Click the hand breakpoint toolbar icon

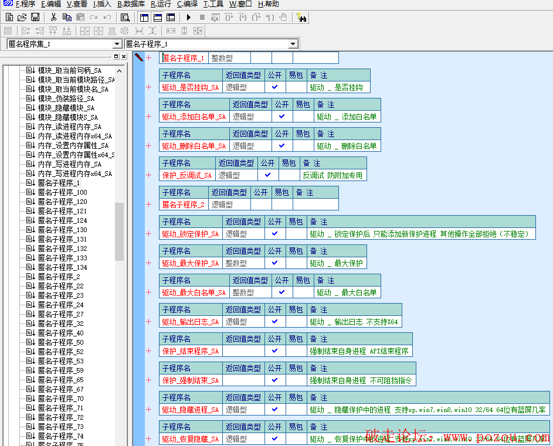(283, 17)
